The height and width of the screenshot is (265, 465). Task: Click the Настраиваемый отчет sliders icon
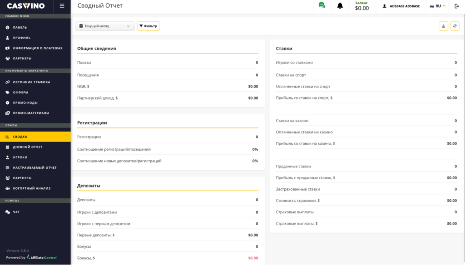[x=7, y=168]
